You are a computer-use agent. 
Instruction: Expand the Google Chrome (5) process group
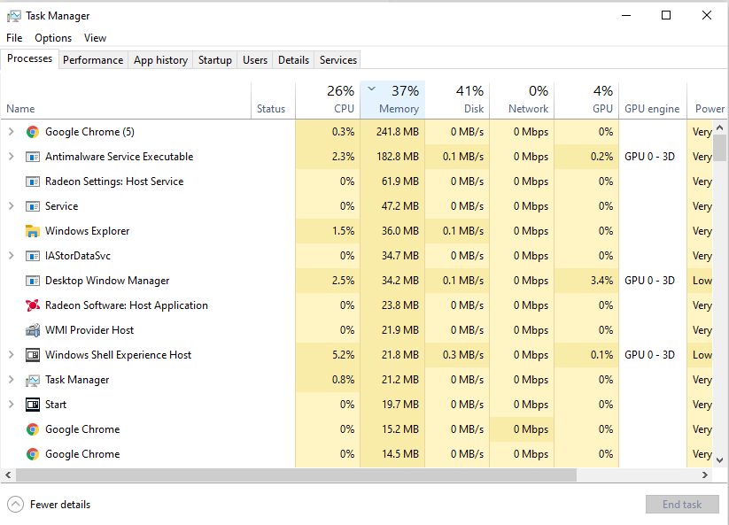[11, 132]
